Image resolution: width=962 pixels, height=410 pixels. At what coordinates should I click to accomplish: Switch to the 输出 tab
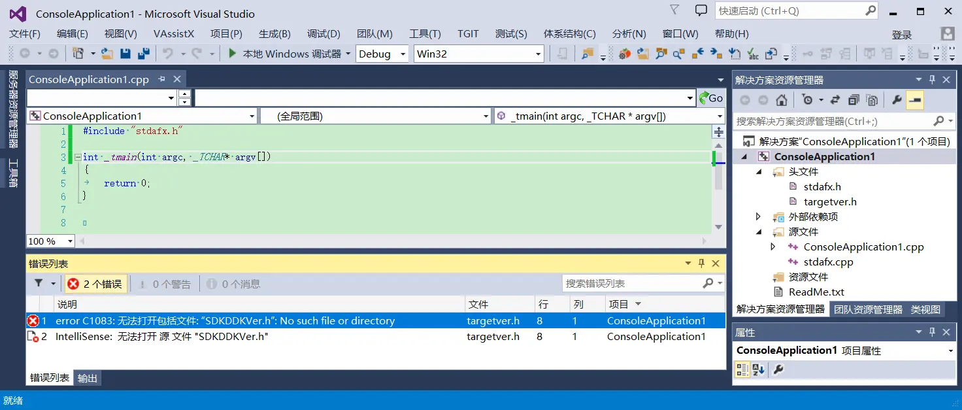click(87, 378)
